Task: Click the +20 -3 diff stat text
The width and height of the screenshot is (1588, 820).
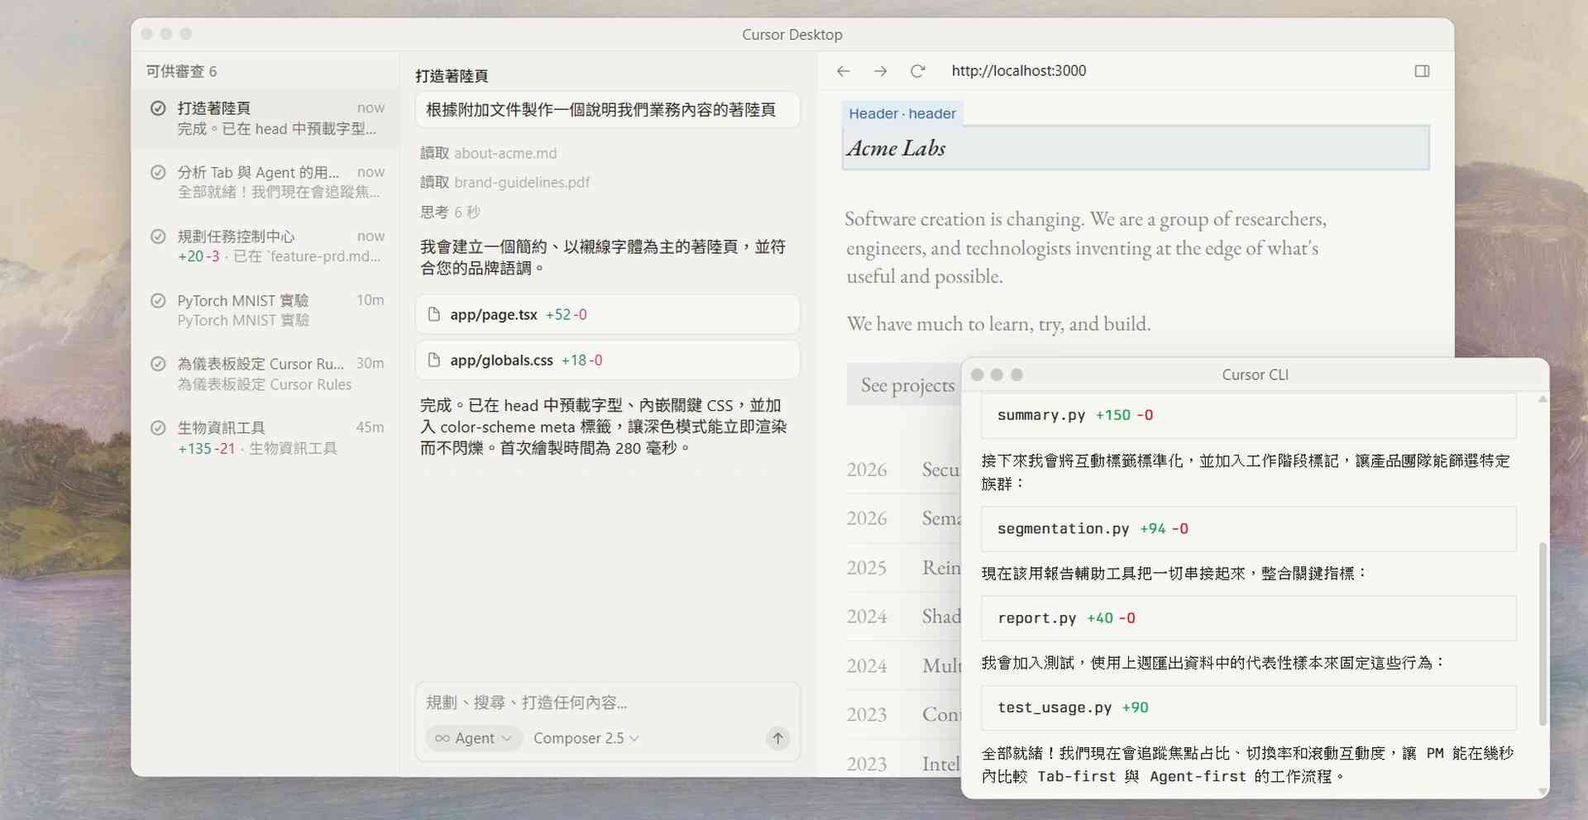Action: (198, 256)
